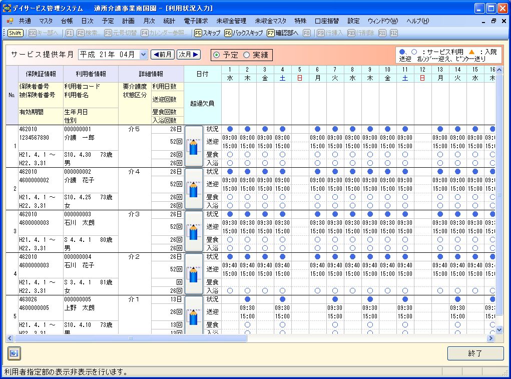
Task: Click the 次月 next month button
Action: 189,55
